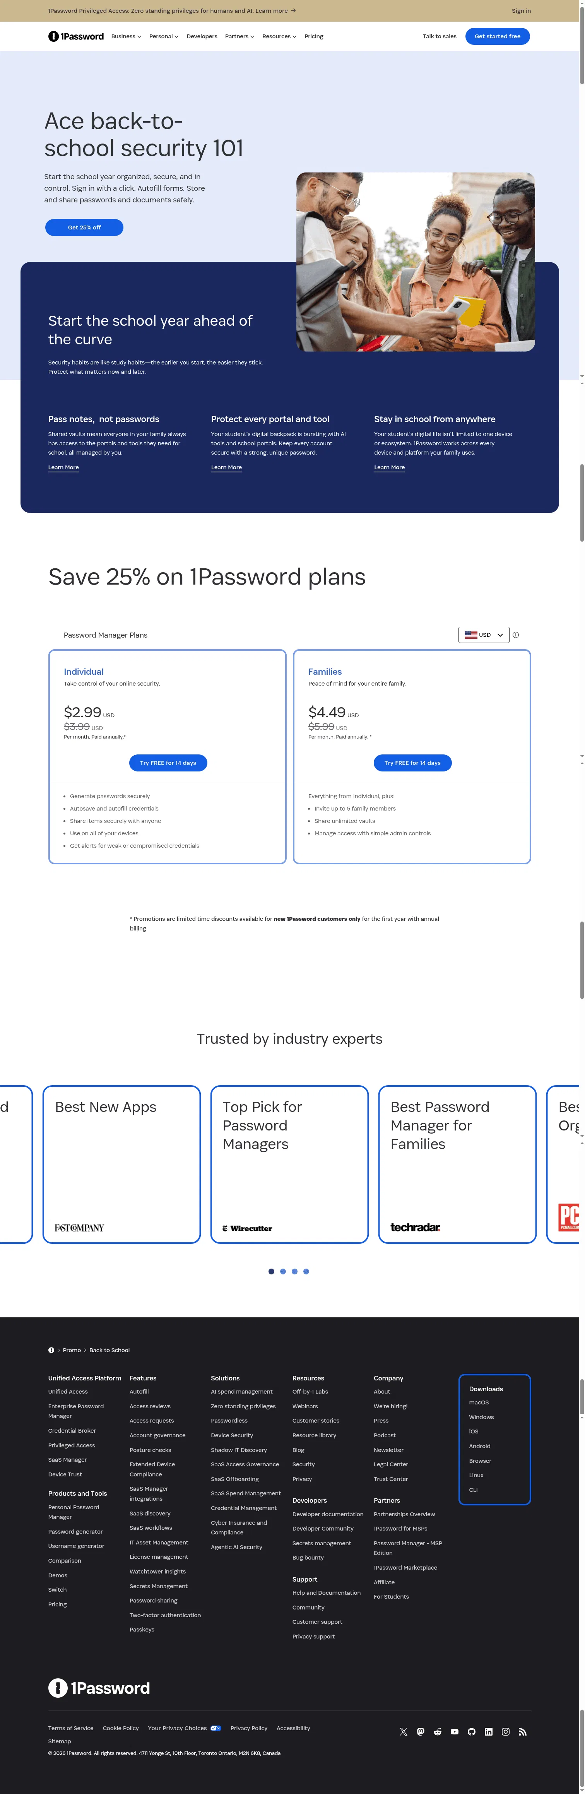Open the Developers nav item
The width and height of the screenshot is (585, 1794).
coord(202,36)
